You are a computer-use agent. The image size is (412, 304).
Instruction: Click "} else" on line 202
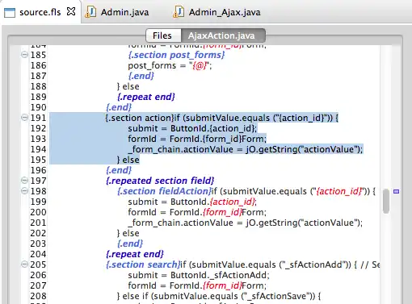(x=128, y=233)
